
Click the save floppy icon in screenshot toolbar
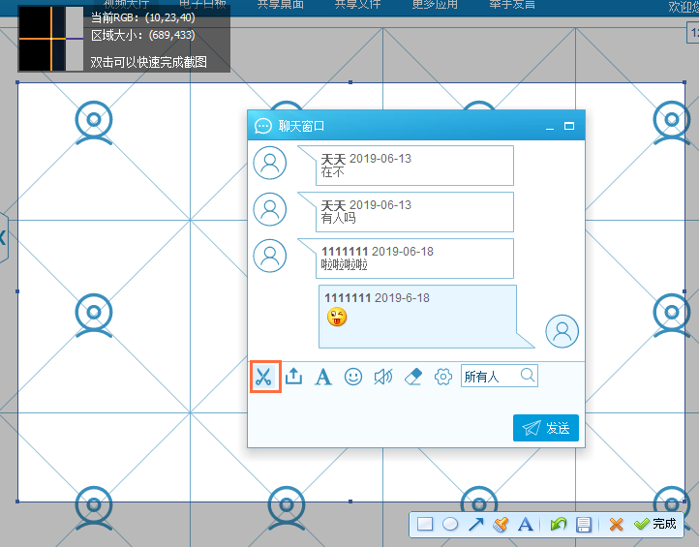pyautogui.click(x=584, y=525)
